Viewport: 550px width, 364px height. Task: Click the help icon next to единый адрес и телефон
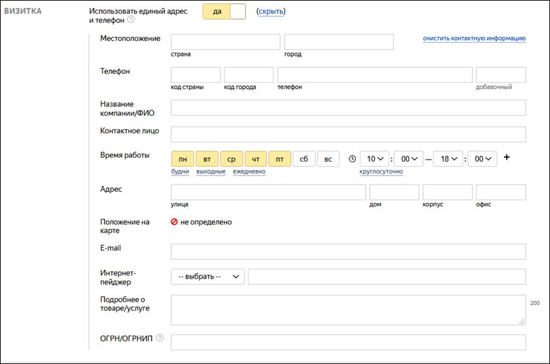pyautogui.click(x=130, y=20)
